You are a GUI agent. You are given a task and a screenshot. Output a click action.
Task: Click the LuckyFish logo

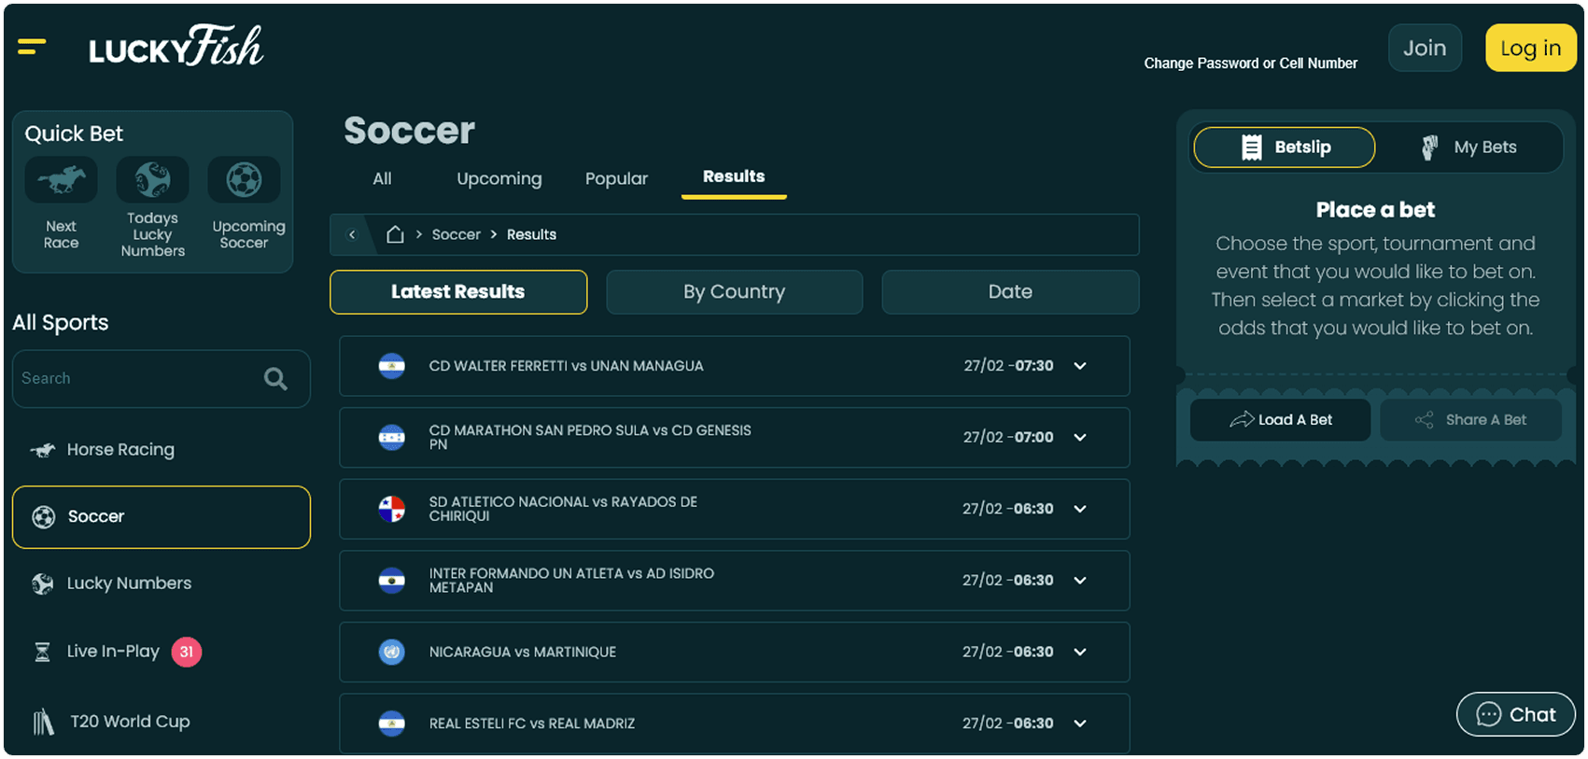[x=176, y=47]
